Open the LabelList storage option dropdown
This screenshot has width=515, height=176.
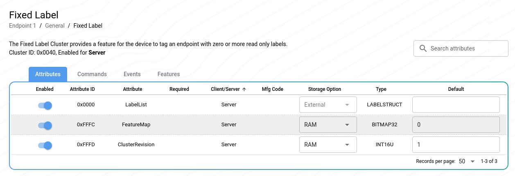328,105
